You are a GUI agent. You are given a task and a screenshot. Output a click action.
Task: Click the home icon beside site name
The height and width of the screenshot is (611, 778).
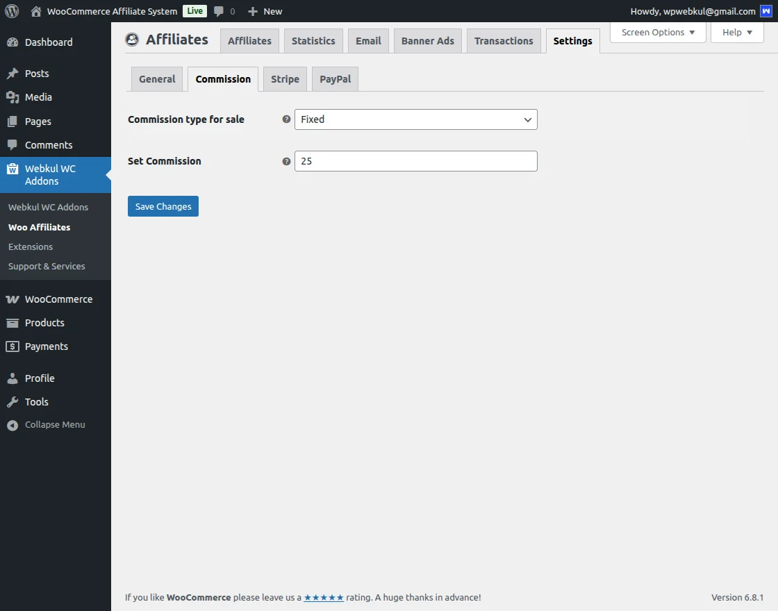click(x=35, y=11)
